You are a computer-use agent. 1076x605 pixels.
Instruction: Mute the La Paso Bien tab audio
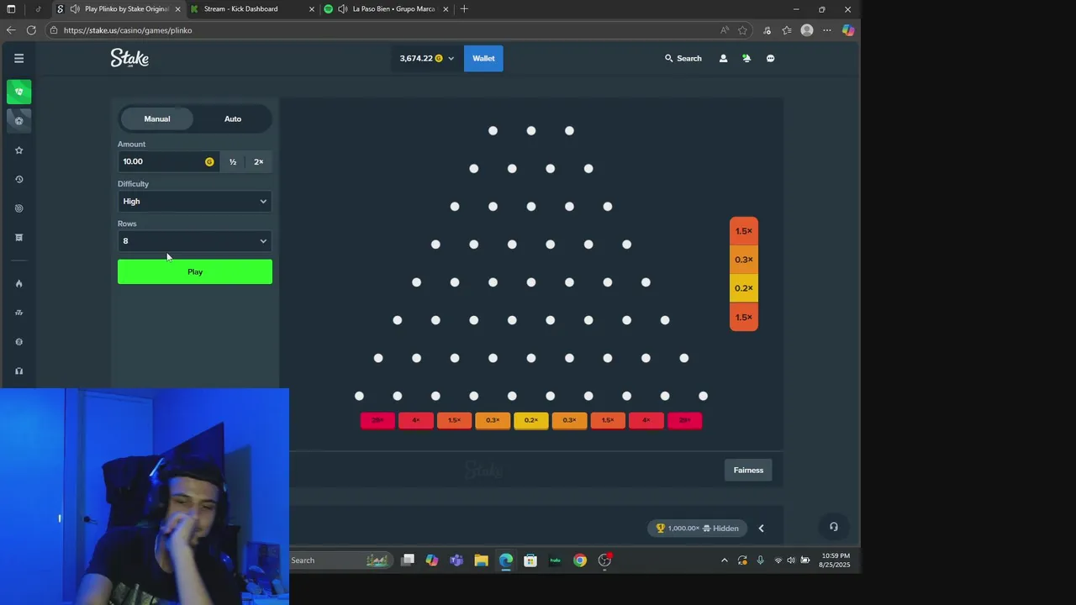tap(342, 9)
